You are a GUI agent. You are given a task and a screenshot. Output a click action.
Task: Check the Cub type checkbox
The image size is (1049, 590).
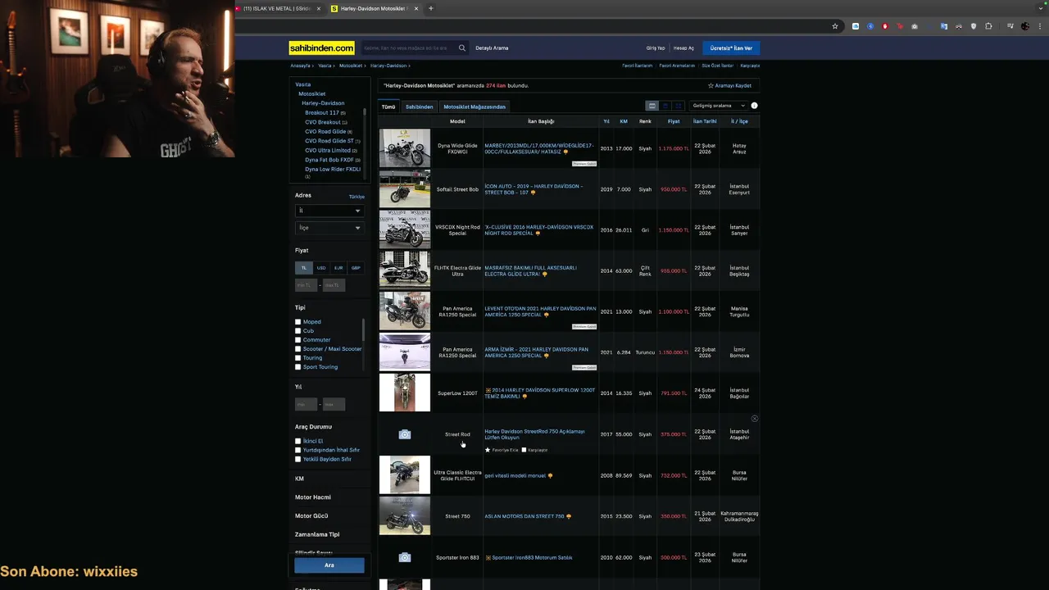tap(298, 331)
